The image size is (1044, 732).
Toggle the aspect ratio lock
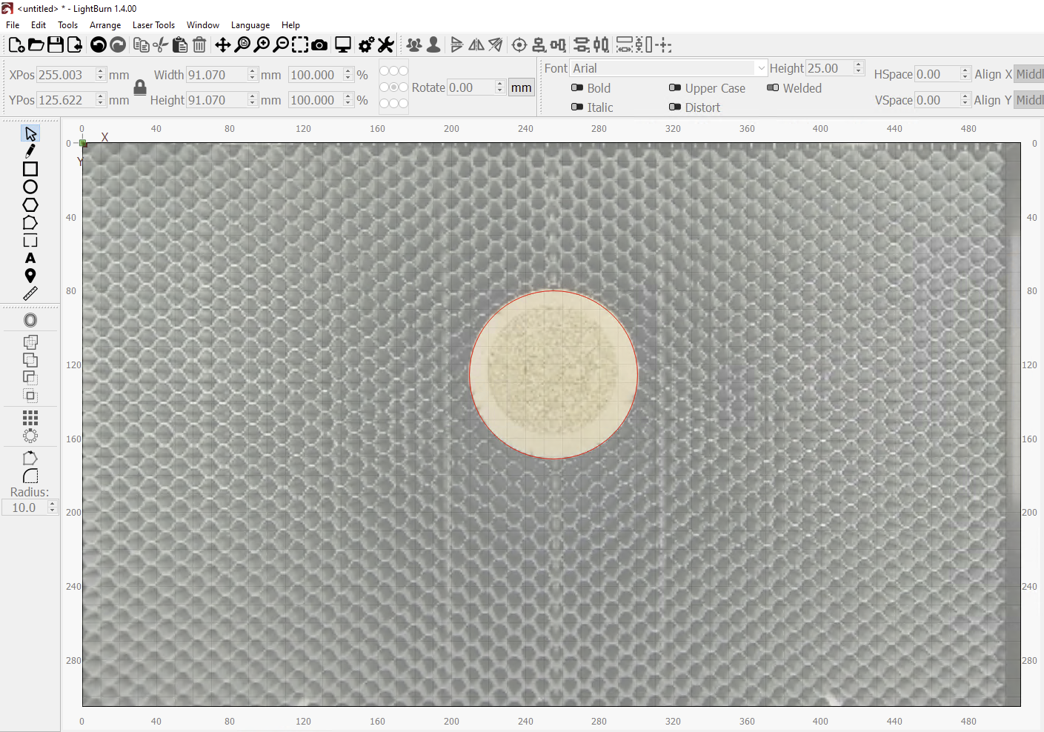140,87
